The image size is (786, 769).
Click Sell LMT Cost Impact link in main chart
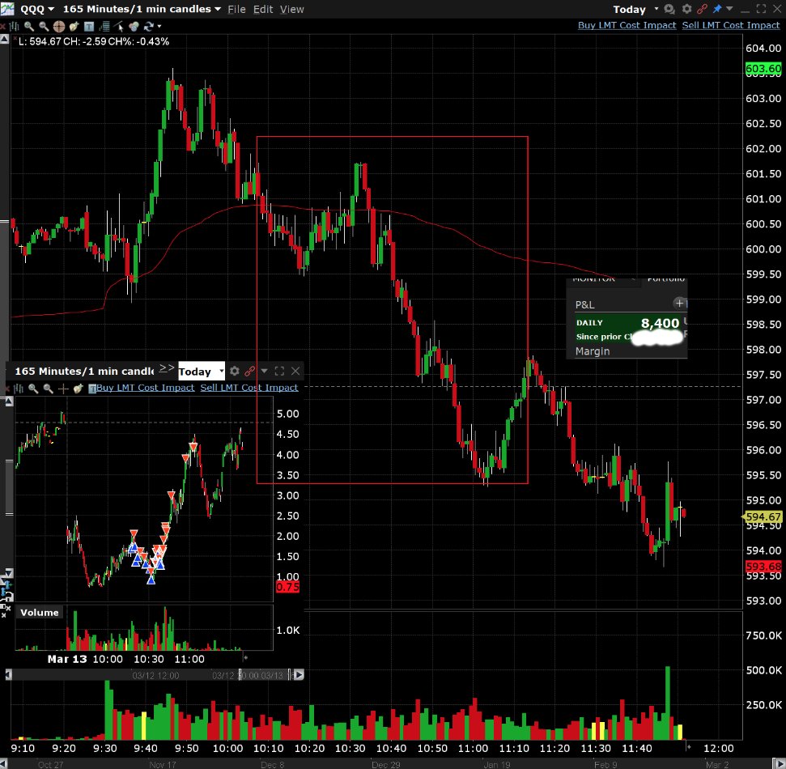[x=730, y=25]
